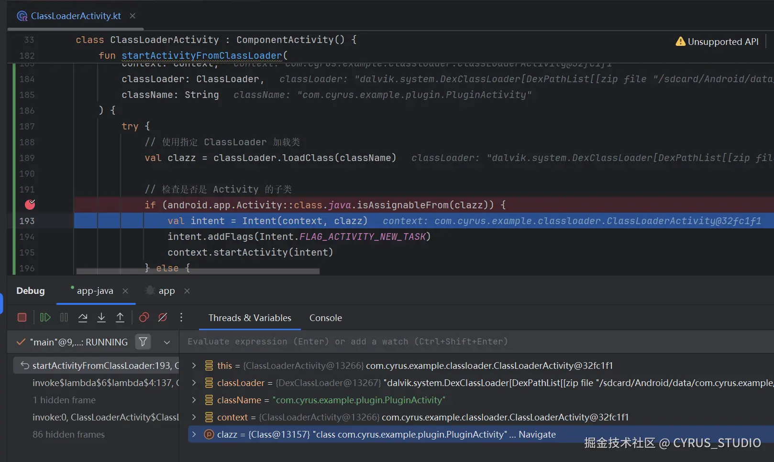Open the thread selector dropdown arrow
This screenshot has width=774, height=462.
[x=167, y=342]
